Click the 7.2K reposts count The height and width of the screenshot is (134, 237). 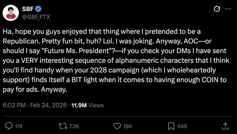(74, 126)
